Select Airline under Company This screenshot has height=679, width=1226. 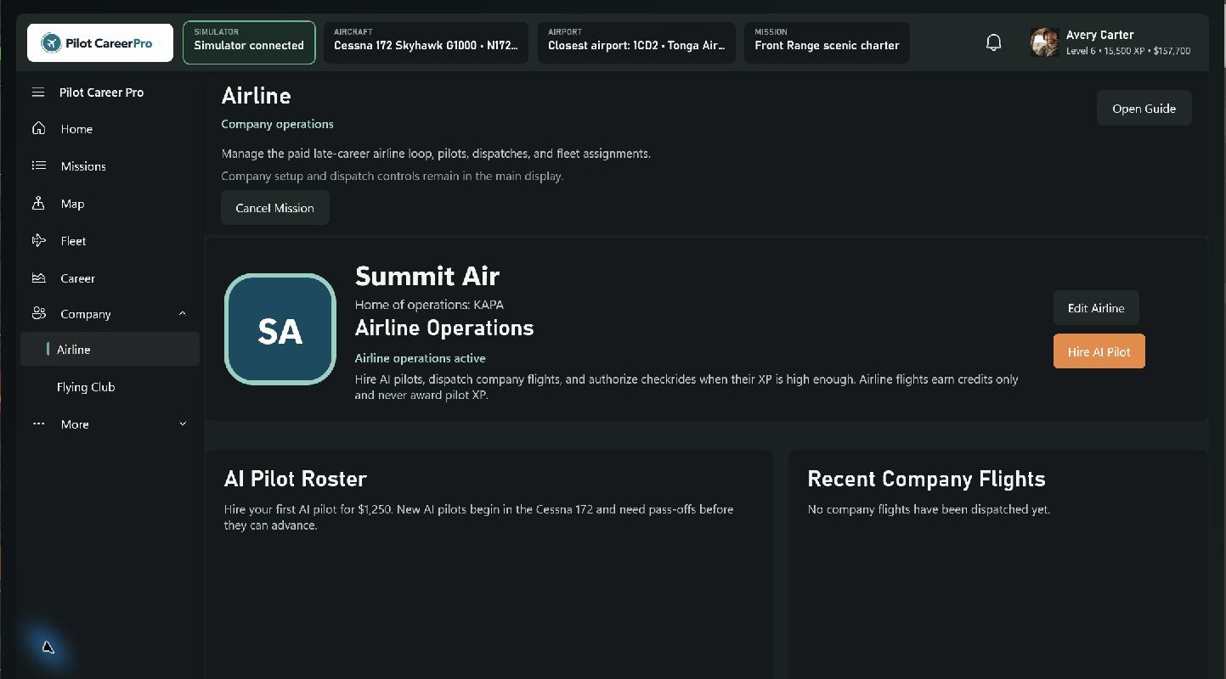pyautogui.click(x=110, y=350)
